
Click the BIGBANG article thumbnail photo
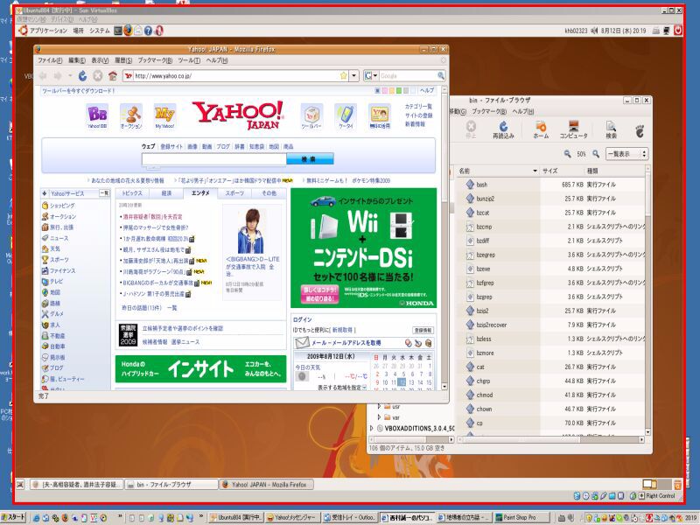click(252, 231)
